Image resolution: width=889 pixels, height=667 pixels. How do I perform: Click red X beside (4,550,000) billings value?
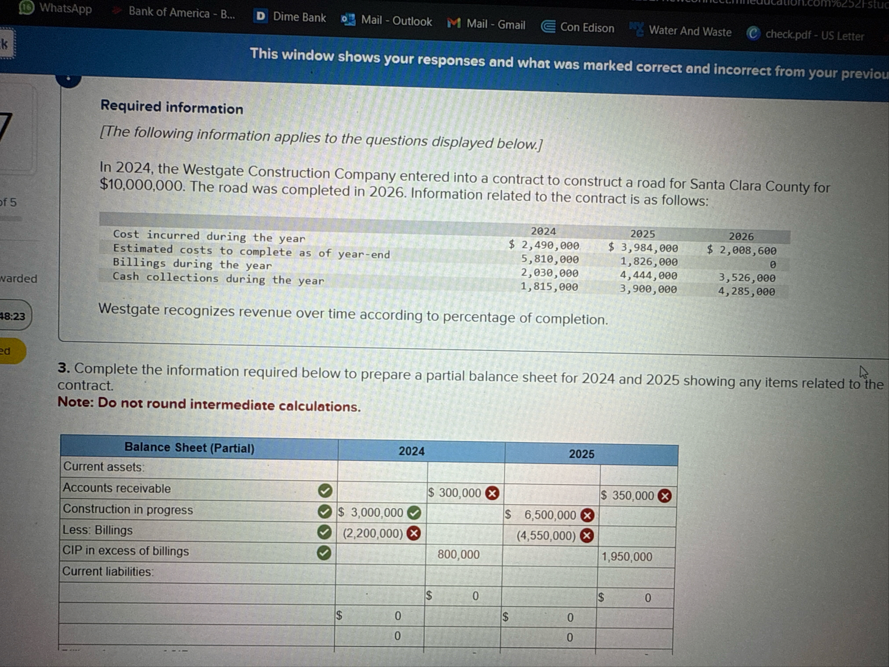point(587,536)
